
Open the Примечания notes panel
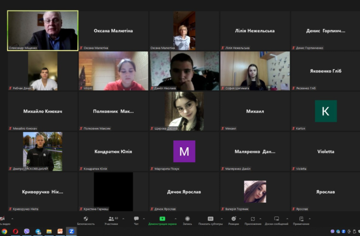(301, 221)
